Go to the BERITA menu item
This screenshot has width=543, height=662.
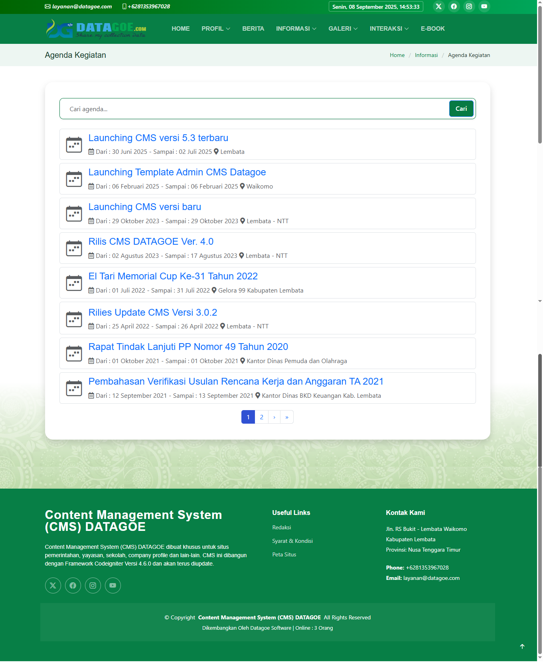253,29
